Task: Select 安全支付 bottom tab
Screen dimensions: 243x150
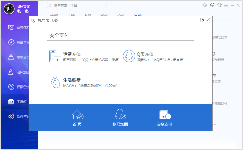Action: [x=164, y=118]
